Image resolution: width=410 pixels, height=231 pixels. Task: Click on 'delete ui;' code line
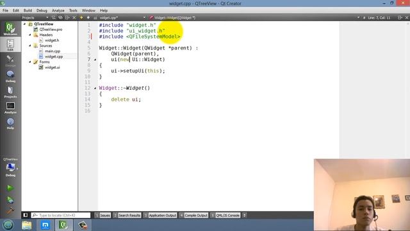point(126,99)
